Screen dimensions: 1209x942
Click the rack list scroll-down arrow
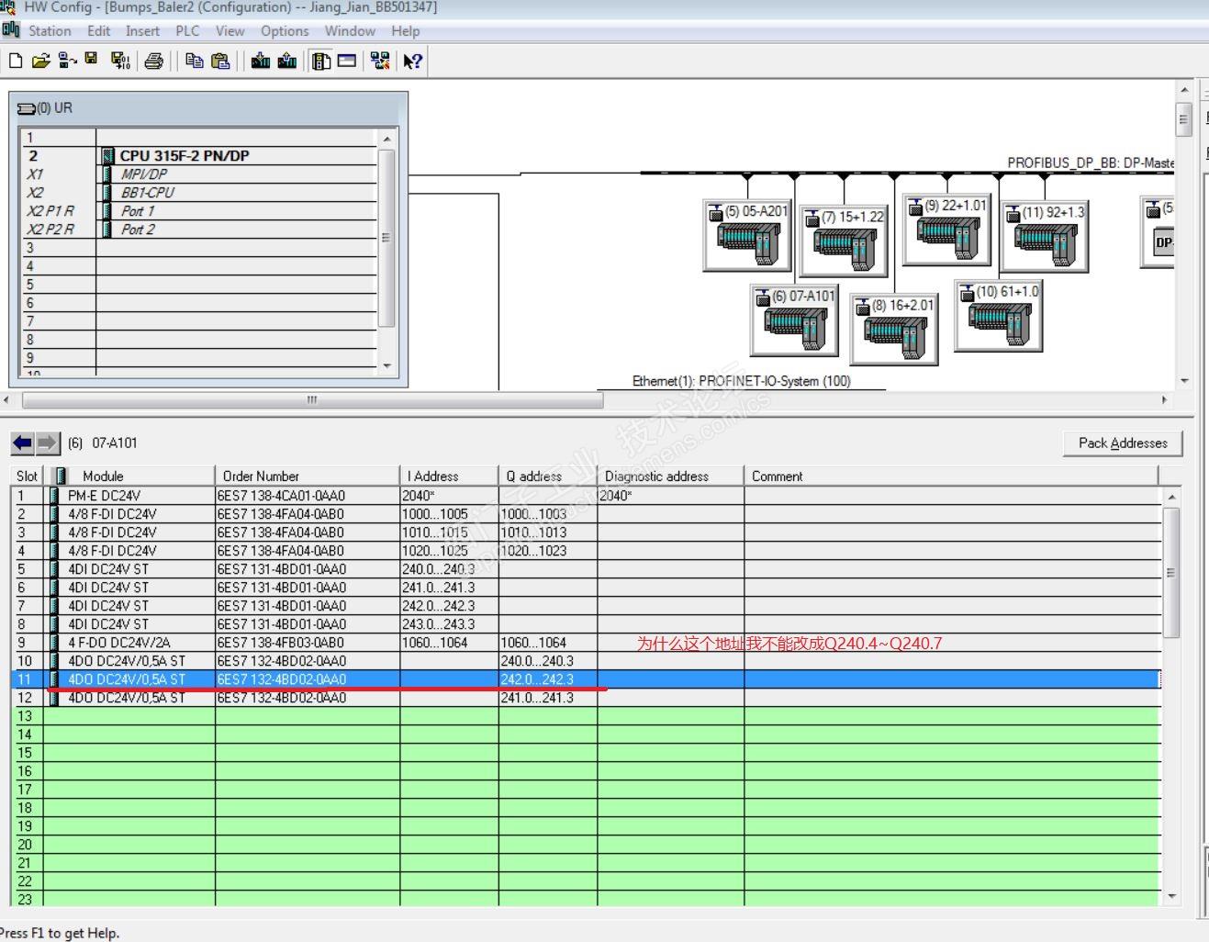tap(386, 365)
